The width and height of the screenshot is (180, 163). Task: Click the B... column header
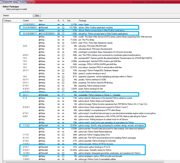pos(59,21)
